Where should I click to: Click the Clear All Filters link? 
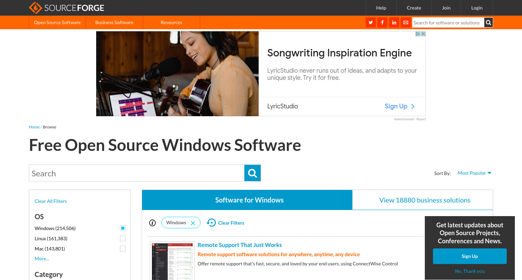(x=51, y=201)
